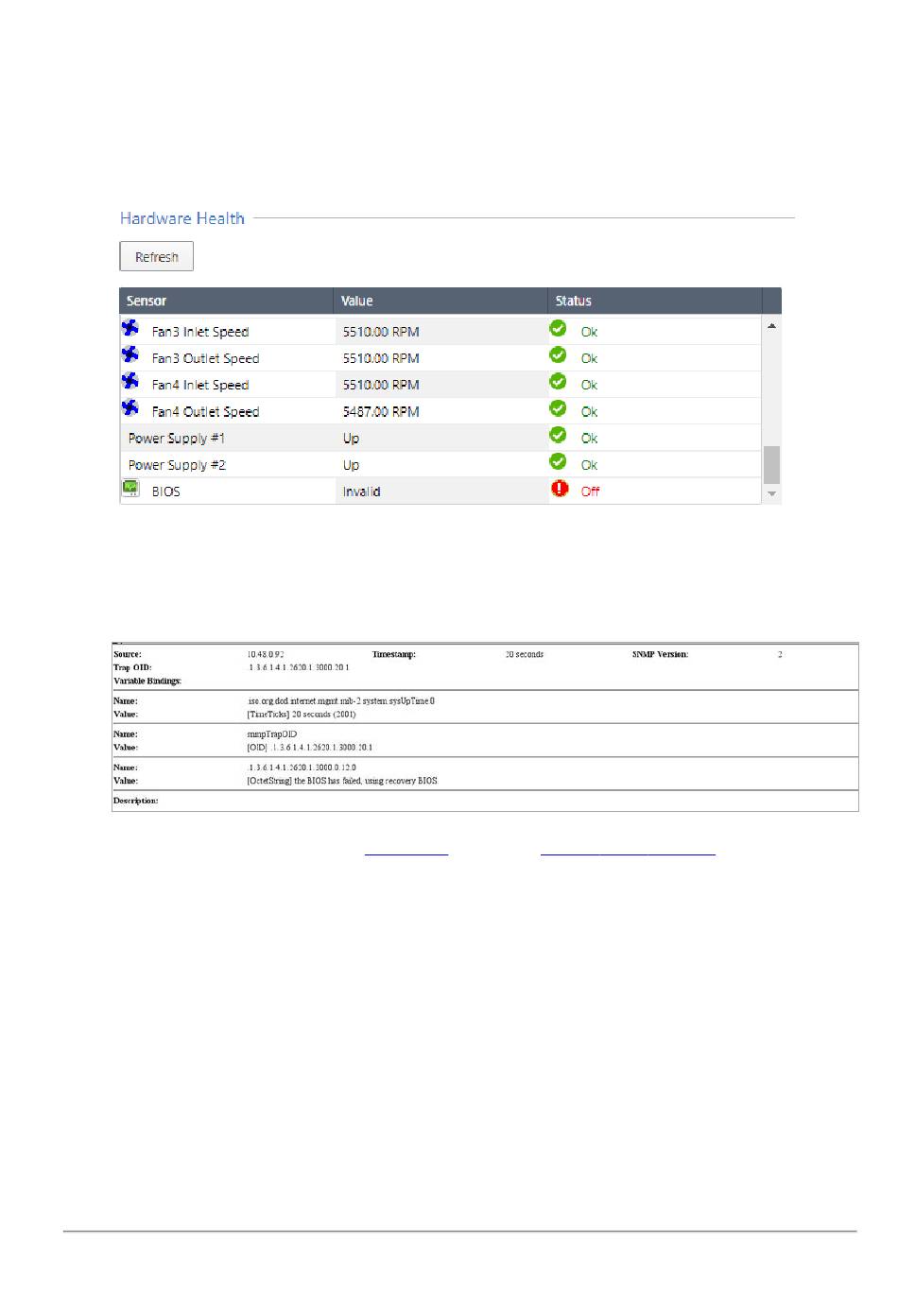Screen dimensions: 898x1294
Task: Click the source IP 10.48.0.92
Action: (266, 654)
